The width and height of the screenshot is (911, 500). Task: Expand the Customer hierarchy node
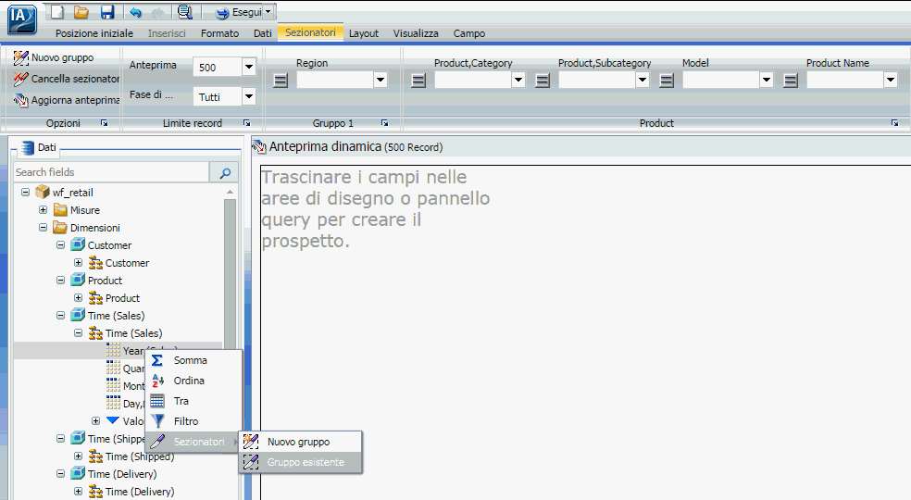(x=78, y=263)
